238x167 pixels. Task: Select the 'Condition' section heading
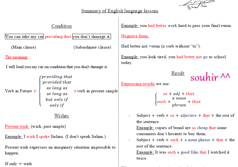(x=61, y=26)
